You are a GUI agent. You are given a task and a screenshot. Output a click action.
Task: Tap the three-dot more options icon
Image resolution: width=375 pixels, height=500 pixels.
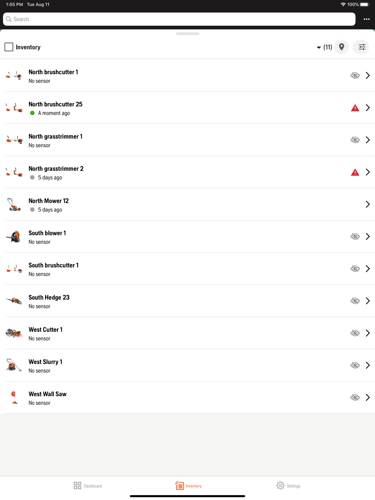pos(366,19)
